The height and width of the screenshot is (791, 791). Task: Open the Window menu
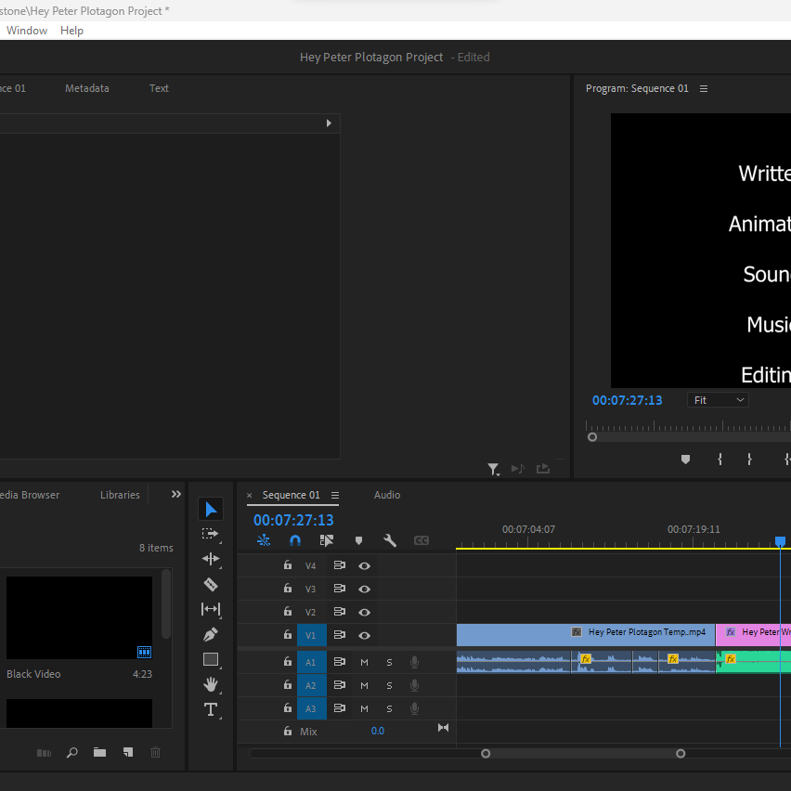click(27, 31)
